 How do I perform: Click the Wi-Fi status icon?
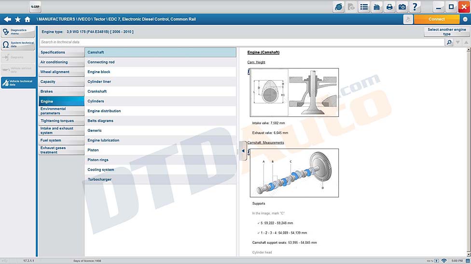coord(444,261)
